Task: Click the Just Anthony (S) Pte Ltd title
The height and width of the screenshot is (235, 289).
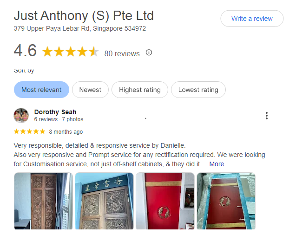Action: coord(84,15)
